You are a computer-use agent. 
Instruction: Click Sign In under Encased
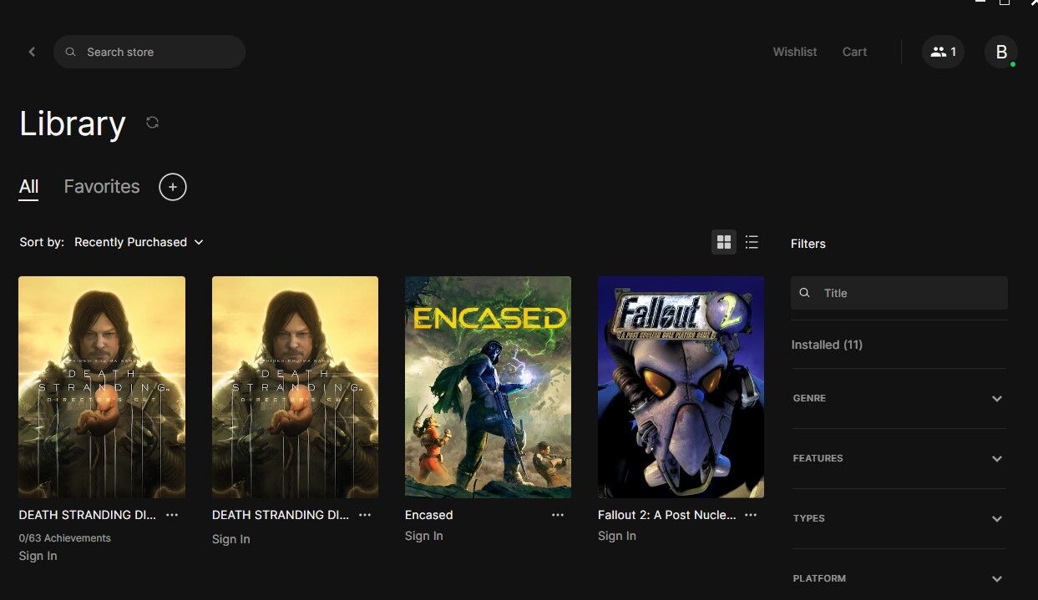tap(424, 536)
